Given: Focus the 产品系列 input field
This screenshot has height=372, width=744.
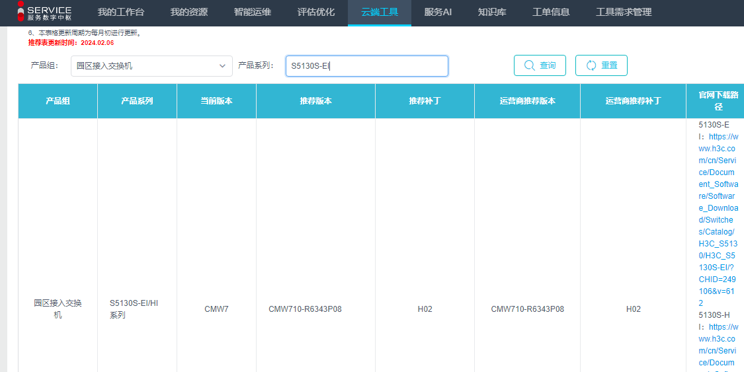Looking at the screenshot, I should click(367, 66).
